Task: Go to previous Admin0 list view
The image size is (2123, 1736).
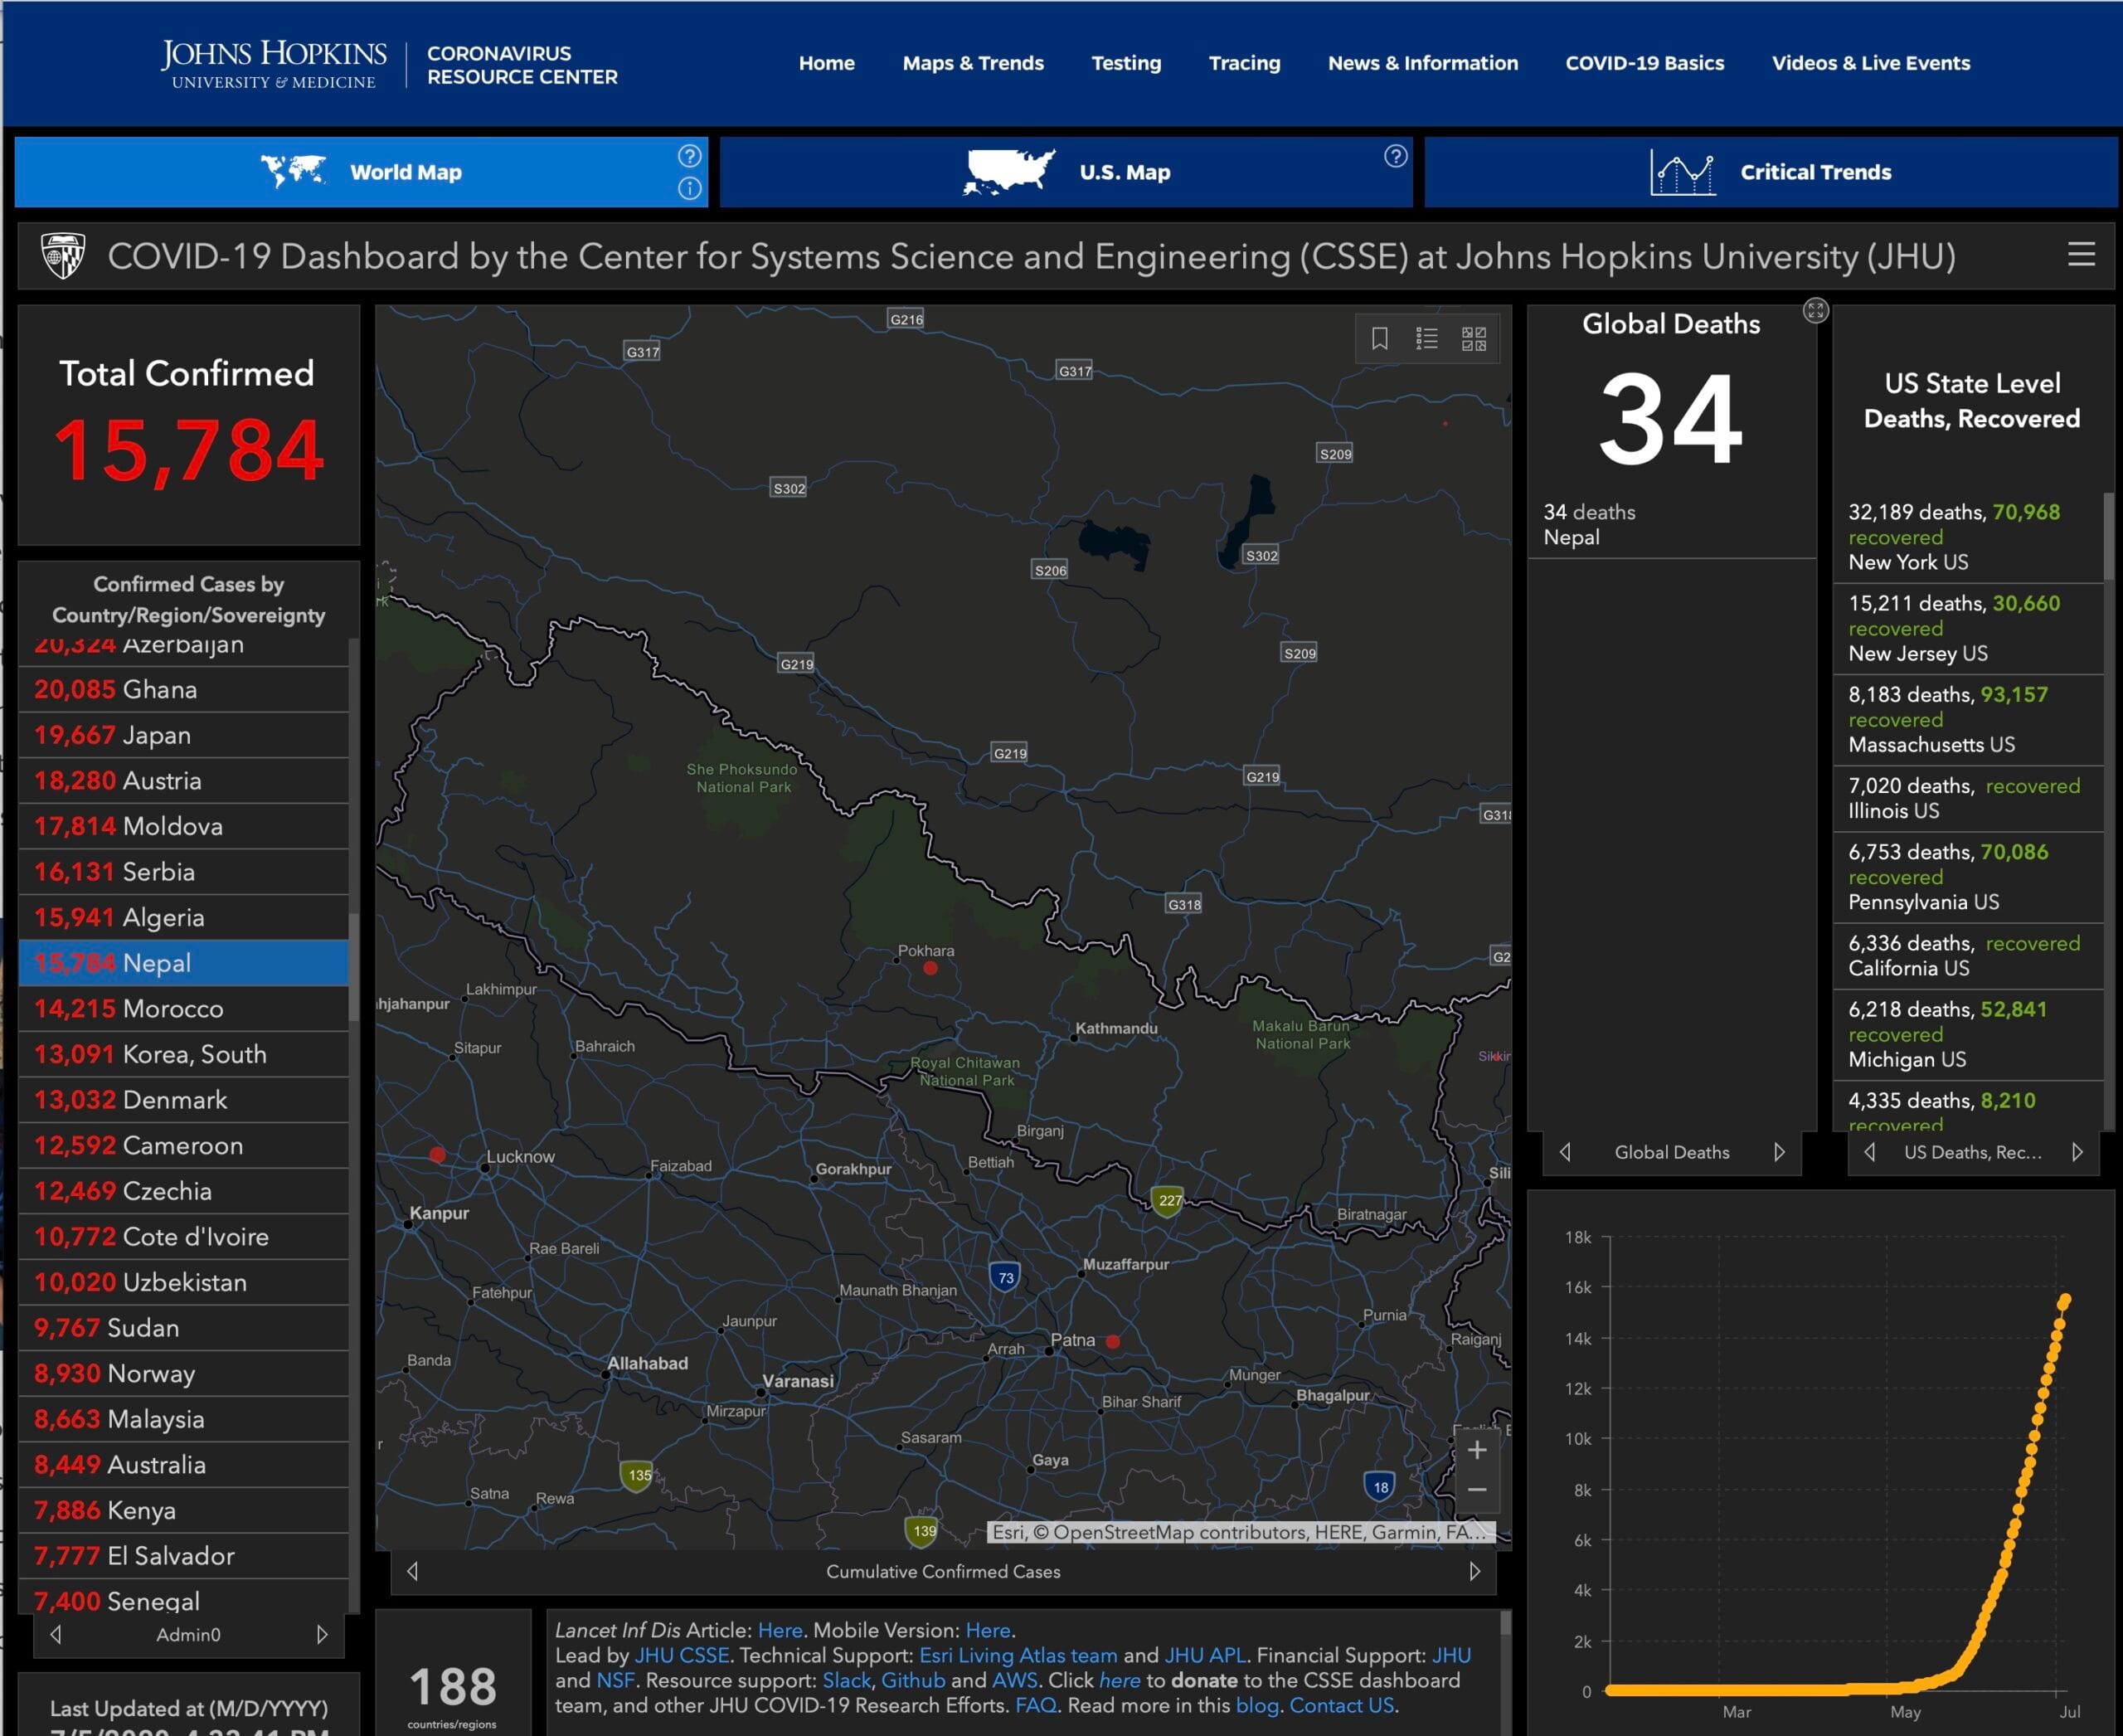Action: 56,1634
